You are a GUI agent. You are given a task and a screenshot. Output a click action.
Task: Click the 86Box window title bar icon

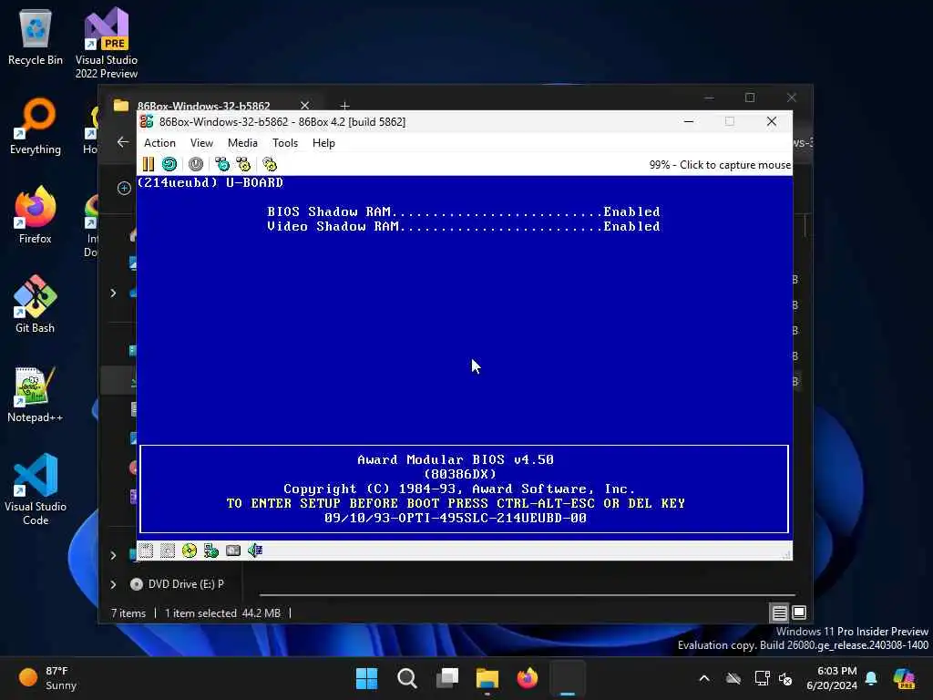pos(147,121)
